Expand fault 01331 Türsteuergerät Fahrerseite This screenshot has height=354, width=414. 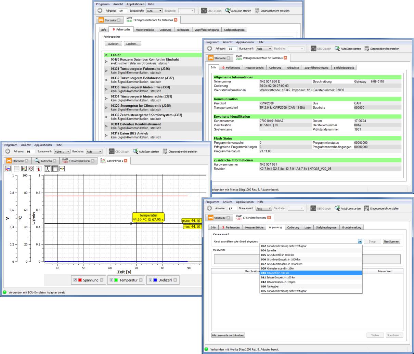pos(106,71)
